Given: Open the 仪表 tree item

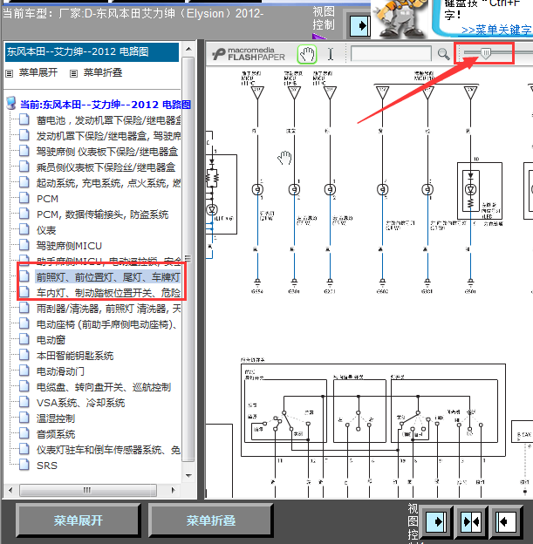Looking at the screenshot, I should point(46,230).
